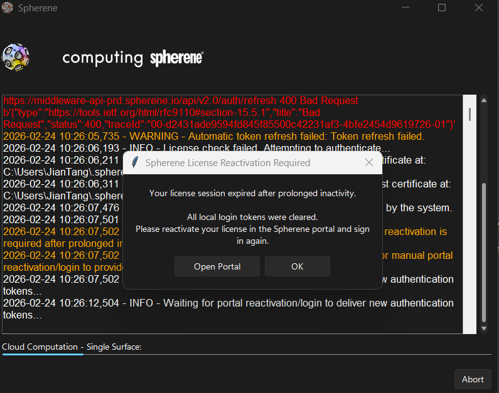499x393 pixels.
Task: Click the feather icon in dialog title
Action: point(135,163)
